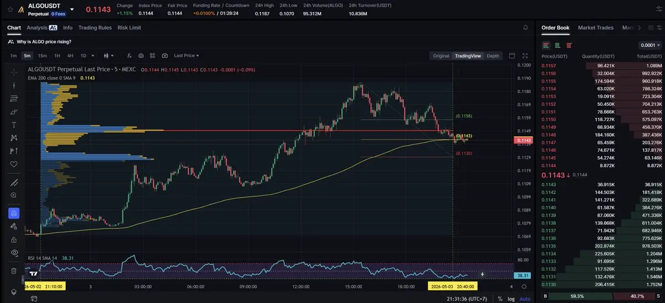
Task: Select the 5m timeframe
Action: click(27, 55)
